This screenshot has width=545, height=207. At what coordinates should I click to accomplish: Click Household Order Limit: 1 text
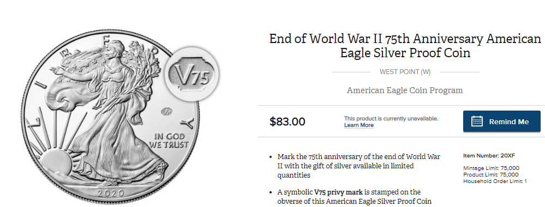tap(495, 181)
